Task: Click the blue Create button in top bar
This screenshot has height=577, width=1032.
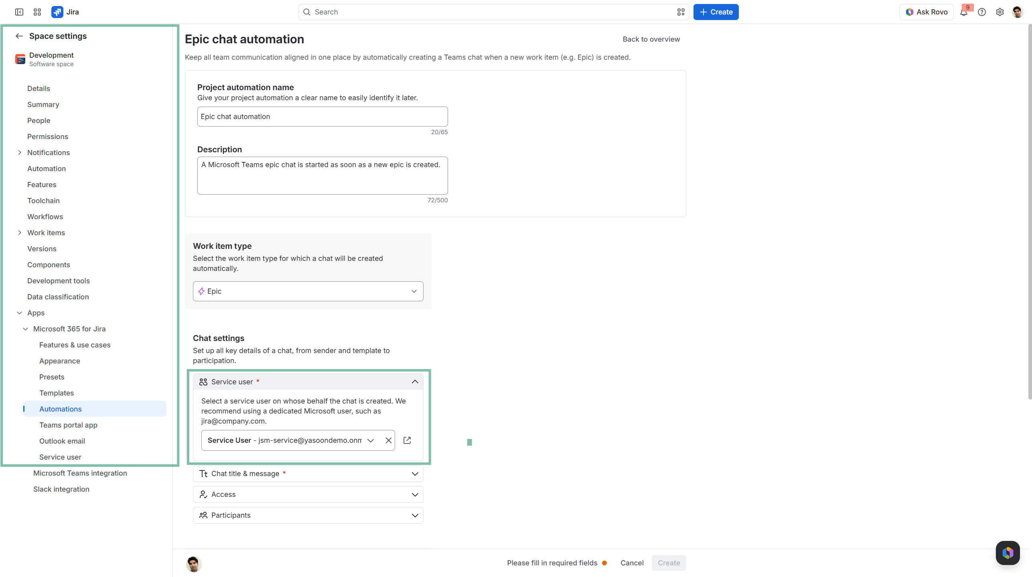Action: (x=716, y=12)
